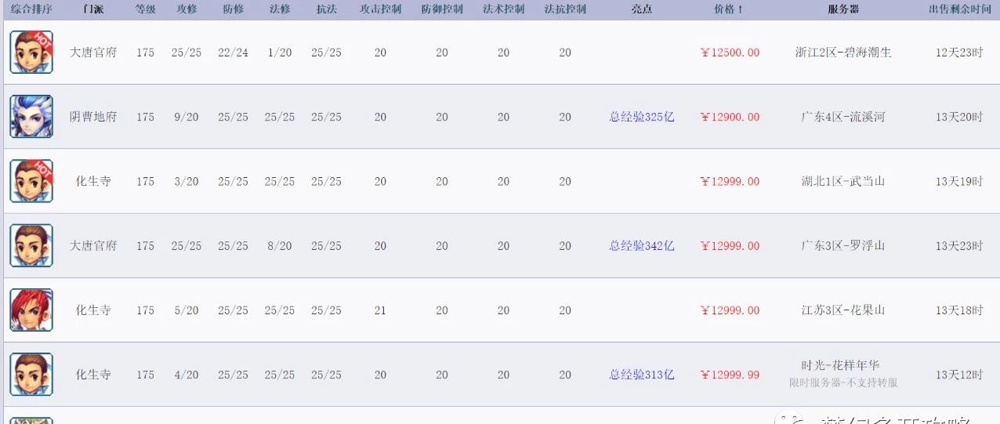1000x424 pixels.
Task: Sort by 综合排序 header
Action: coord(31,9)
